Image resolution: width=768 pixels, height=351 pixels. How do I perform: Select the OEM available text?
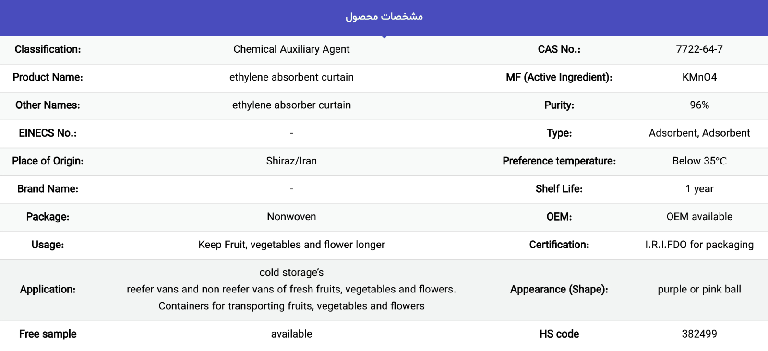699,217
